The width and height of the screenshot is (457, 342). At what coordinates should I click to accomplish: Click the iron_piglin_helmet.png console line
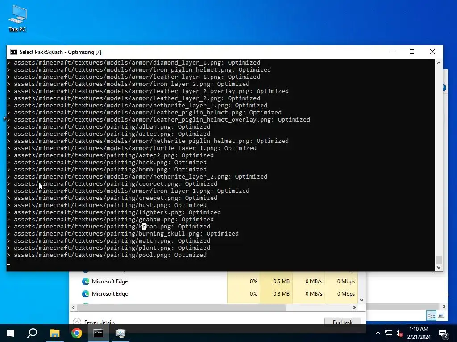tap(139, 70)
